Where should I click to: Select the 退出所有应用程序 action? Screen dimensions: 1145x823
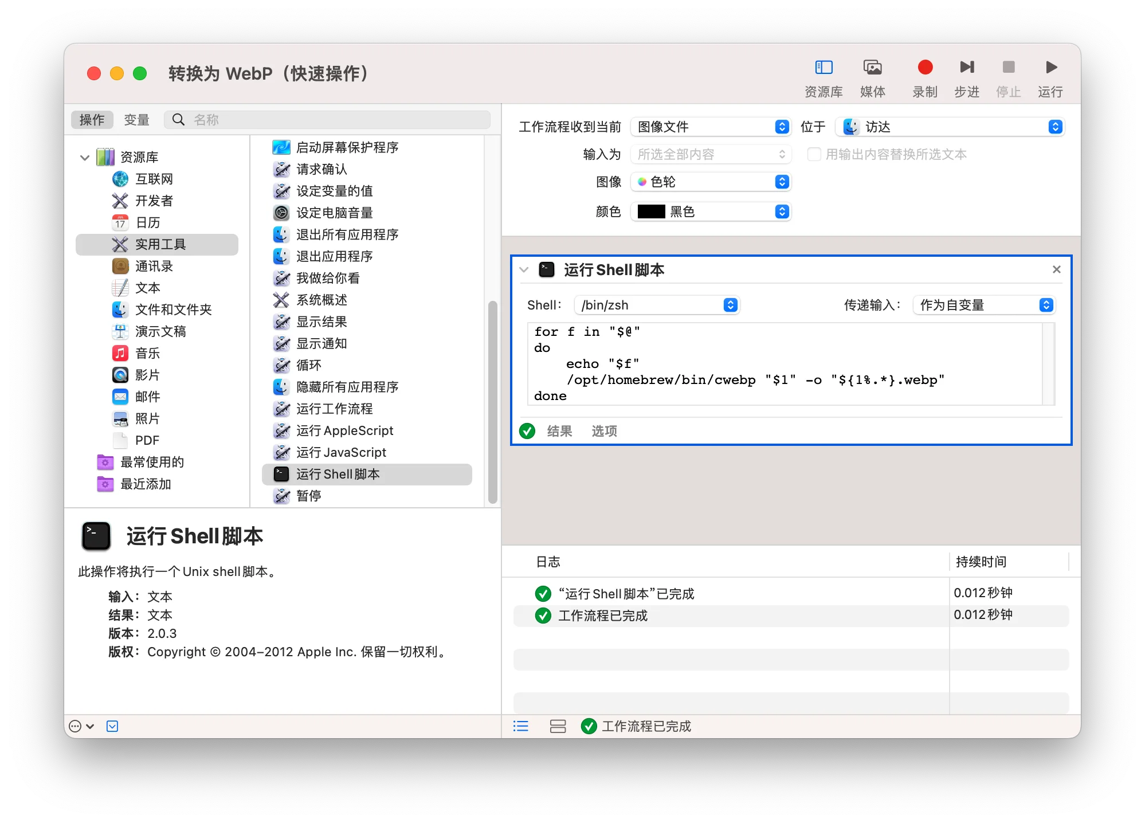click(367, 234)
